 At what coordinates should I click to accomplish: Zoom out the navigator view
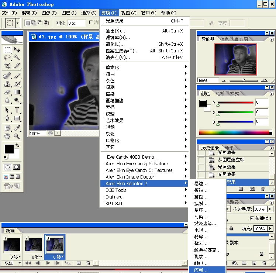point(224,81)
